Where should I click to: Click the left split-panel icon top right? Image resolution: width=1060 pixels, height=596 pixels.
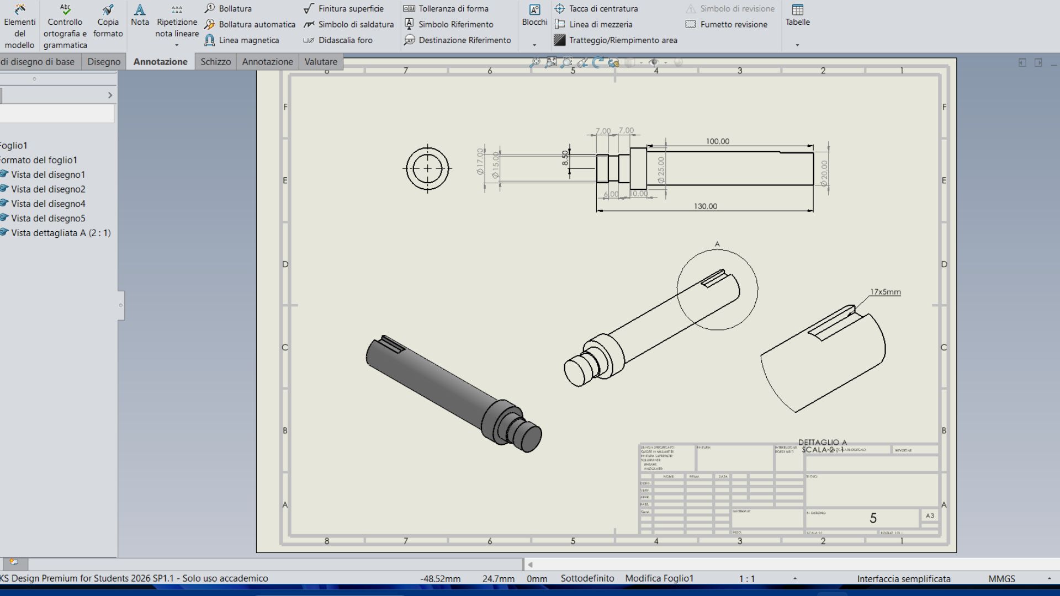pos(1022,63)
